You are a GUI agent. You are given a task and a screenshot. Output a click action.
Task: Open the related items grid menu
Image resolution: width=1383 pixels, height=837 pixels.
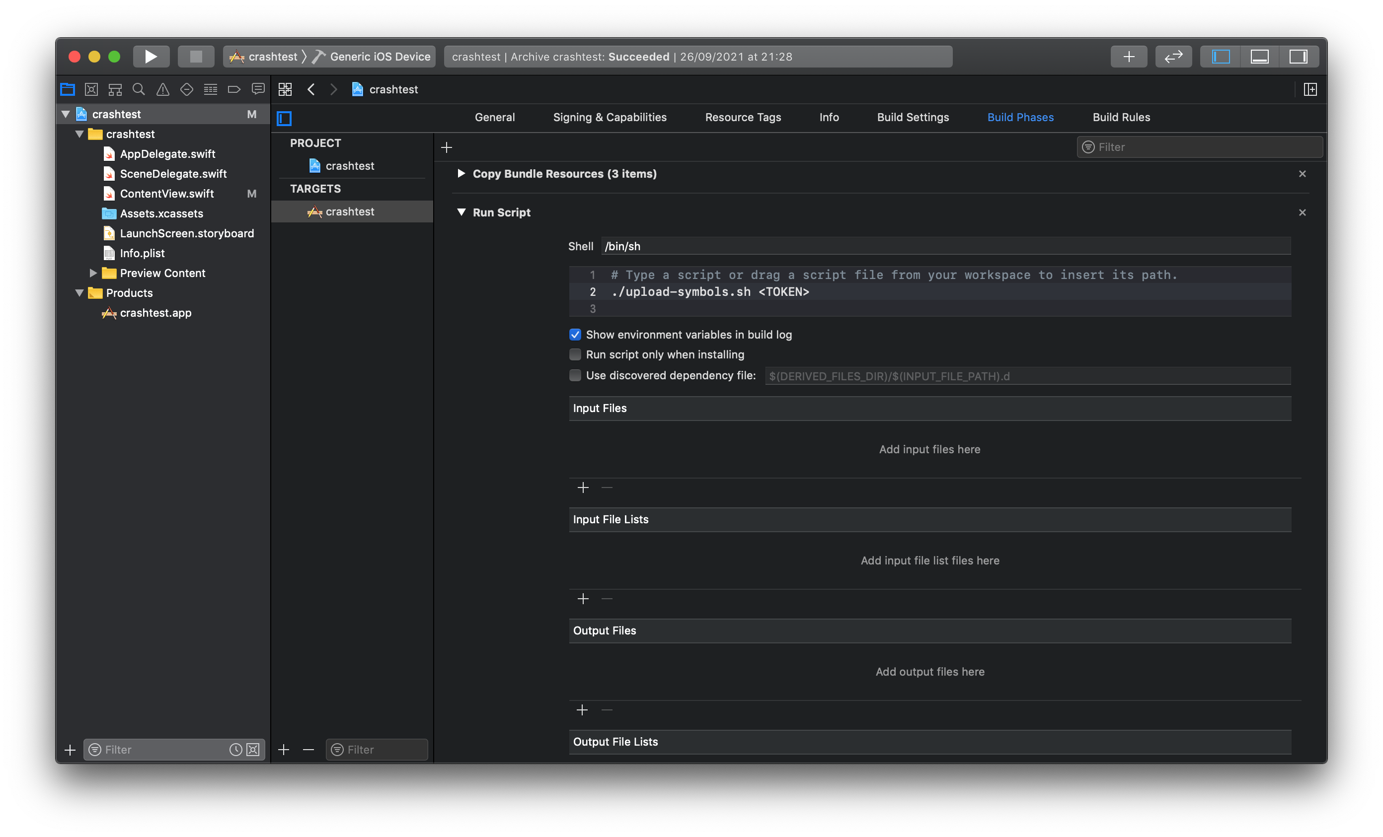285,89
